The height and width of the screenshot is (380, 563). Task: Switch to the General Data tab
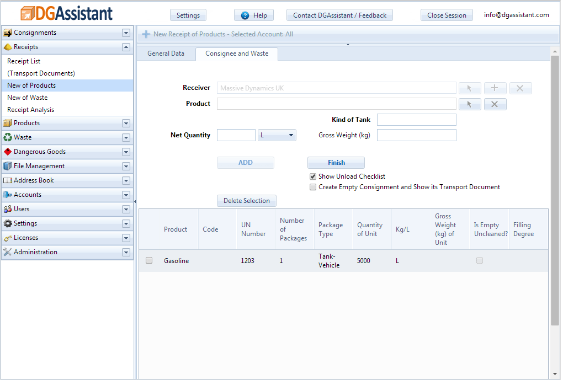166,53
